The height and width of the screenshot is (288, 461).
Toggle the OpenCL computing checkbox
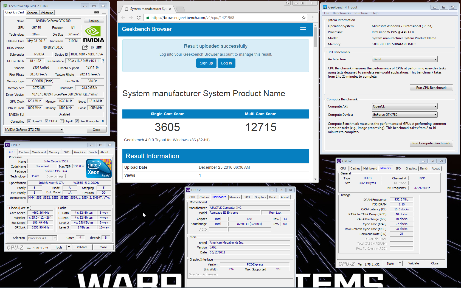[29, 121]
